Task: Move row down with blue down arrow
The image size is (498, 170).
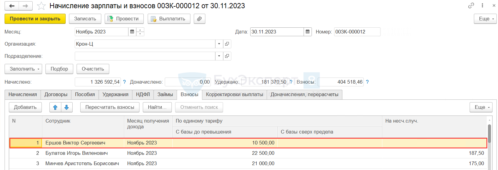Action: [67, 107]
